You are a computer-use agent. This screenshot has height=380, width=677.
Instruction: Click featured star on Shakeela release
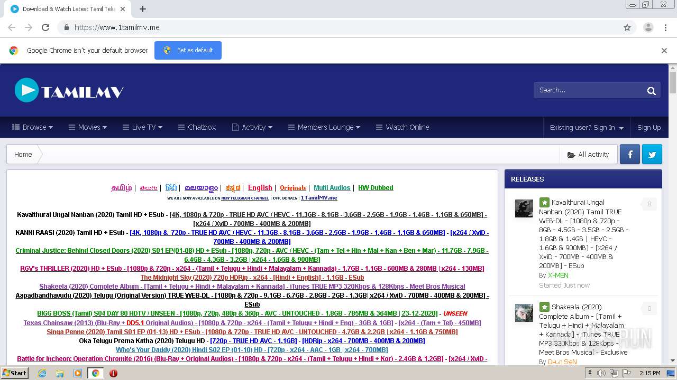544,307
